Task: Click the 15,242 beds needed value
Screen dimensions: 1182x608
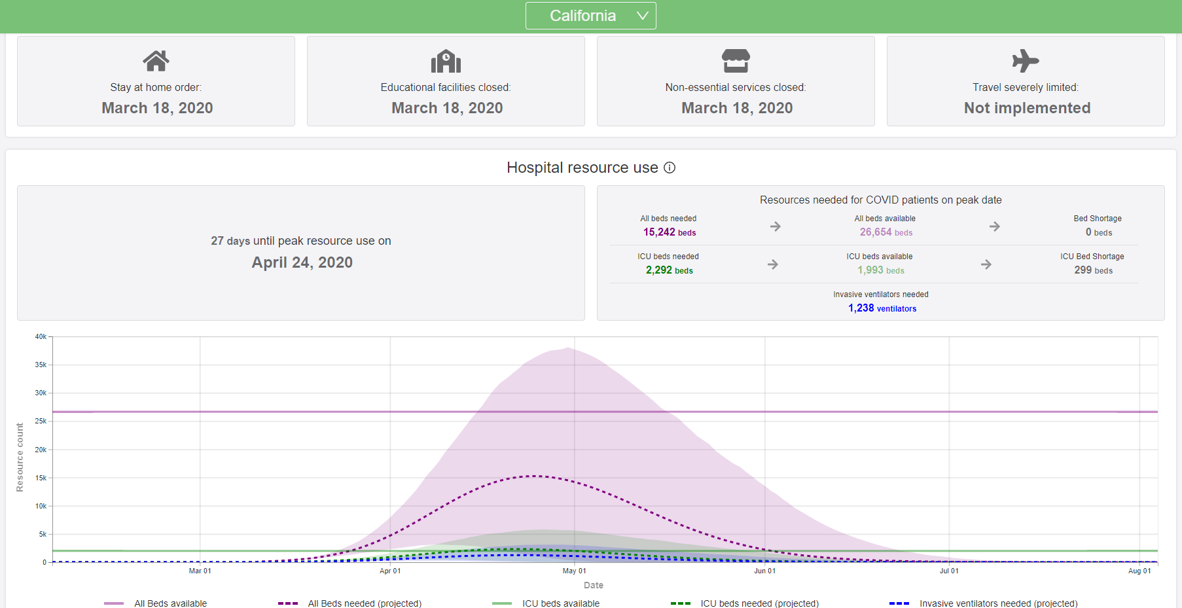Action: (669, 232)
